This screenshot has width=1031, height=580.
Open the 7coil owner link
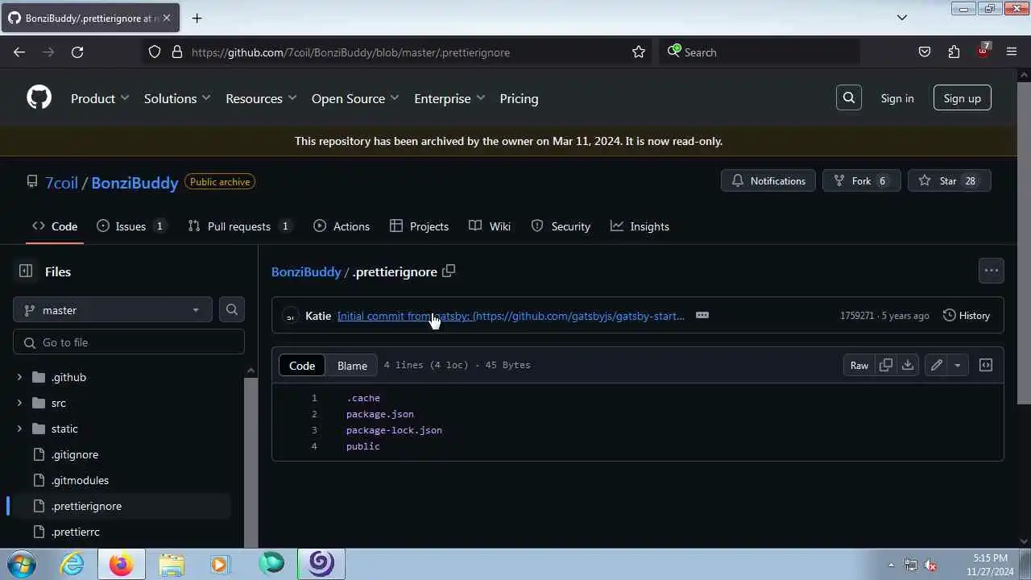61,183
